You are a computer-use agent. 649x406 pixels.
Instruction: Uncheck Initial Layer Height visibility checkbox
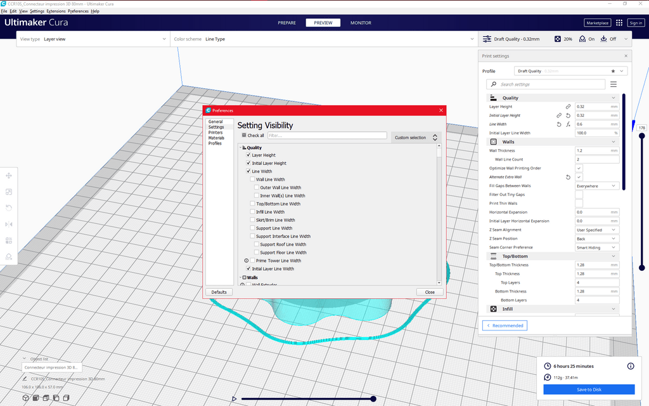(x=248, y=163)
